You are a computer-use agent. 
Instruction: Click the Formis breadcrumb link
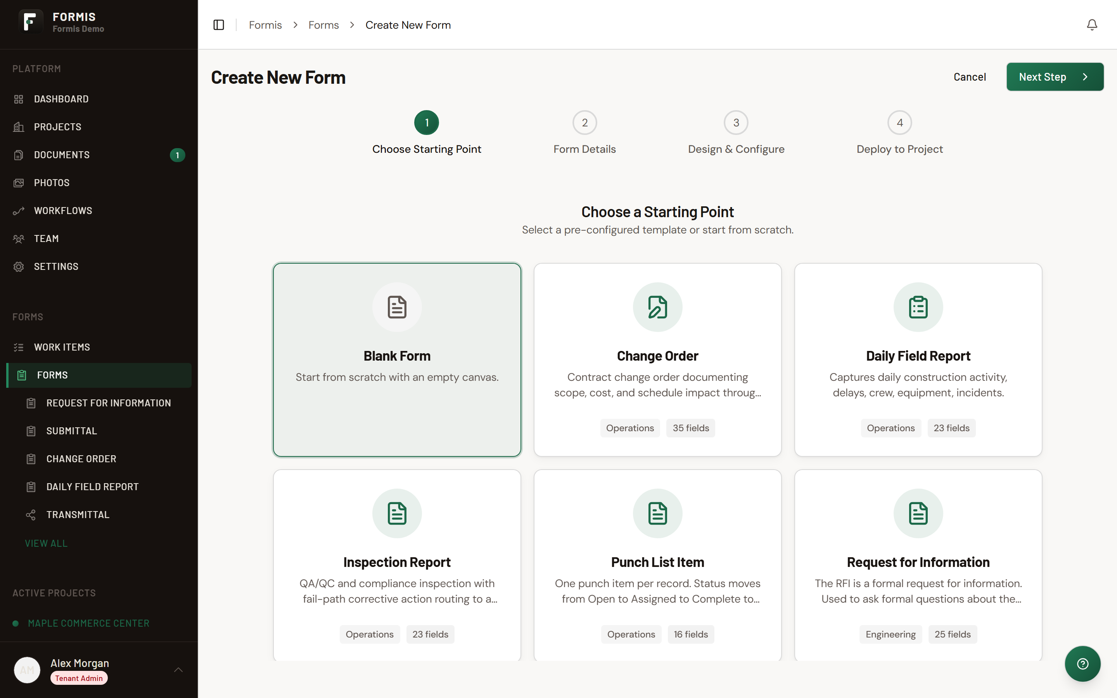coord(265,25)
